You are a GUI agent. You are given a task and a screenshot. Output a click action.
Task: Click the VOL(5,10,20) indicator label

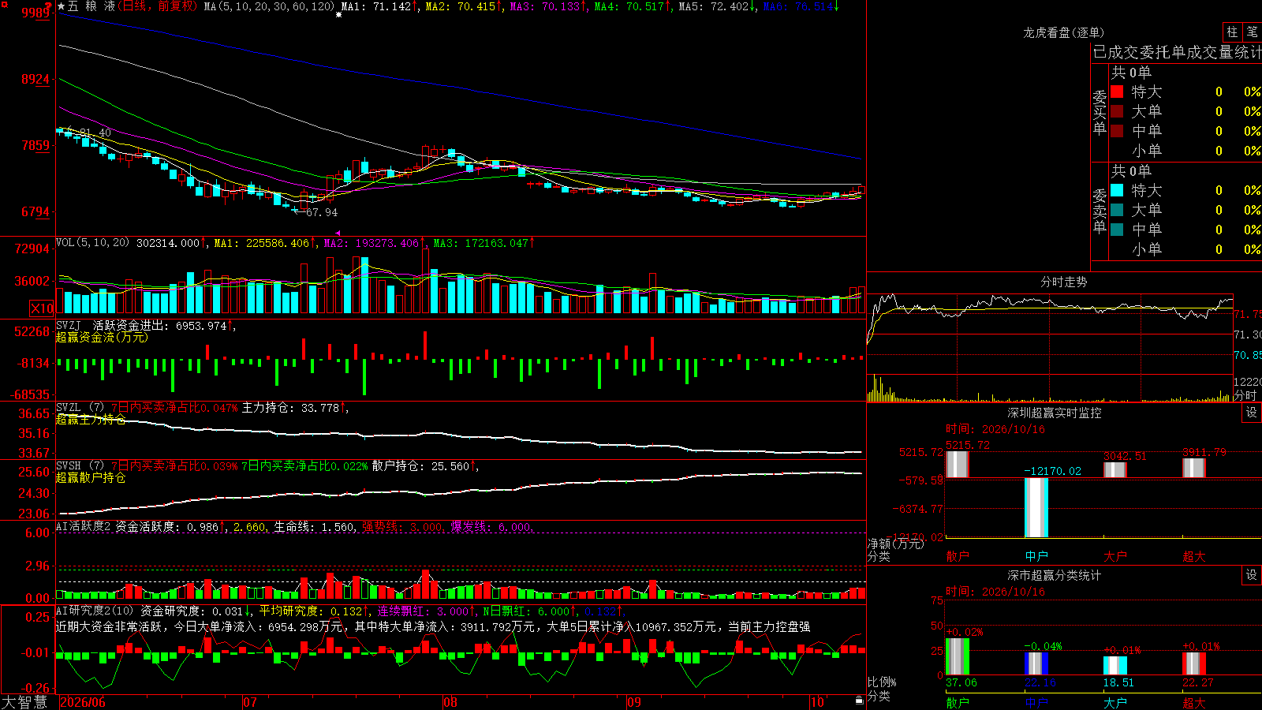tap(92, 243)
